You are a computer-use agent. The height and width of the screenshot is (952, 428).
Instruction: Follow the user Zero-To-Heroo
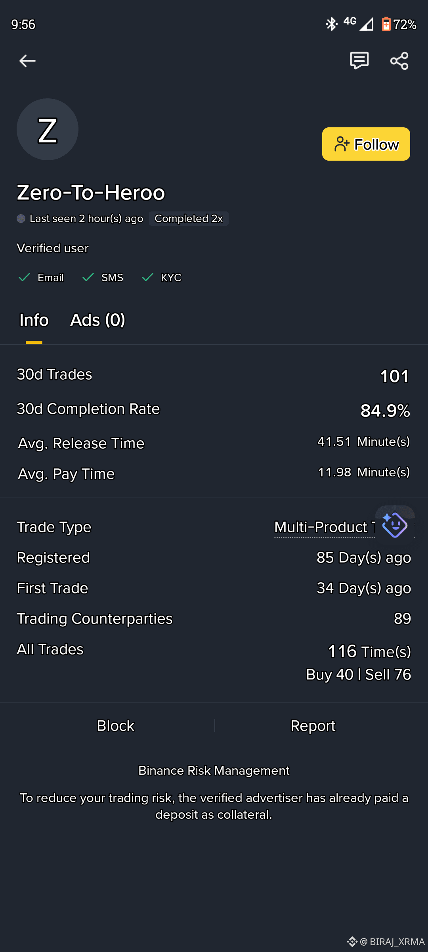[366, 144]
